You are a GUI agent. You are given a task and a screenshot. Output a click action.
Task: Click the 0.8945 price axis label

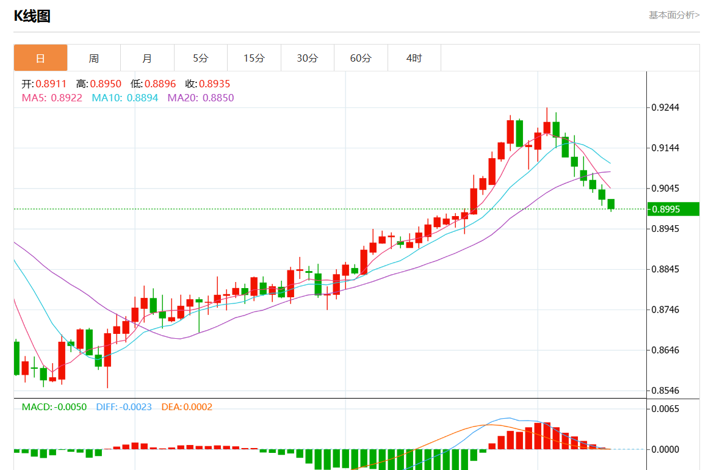point(666,229)
